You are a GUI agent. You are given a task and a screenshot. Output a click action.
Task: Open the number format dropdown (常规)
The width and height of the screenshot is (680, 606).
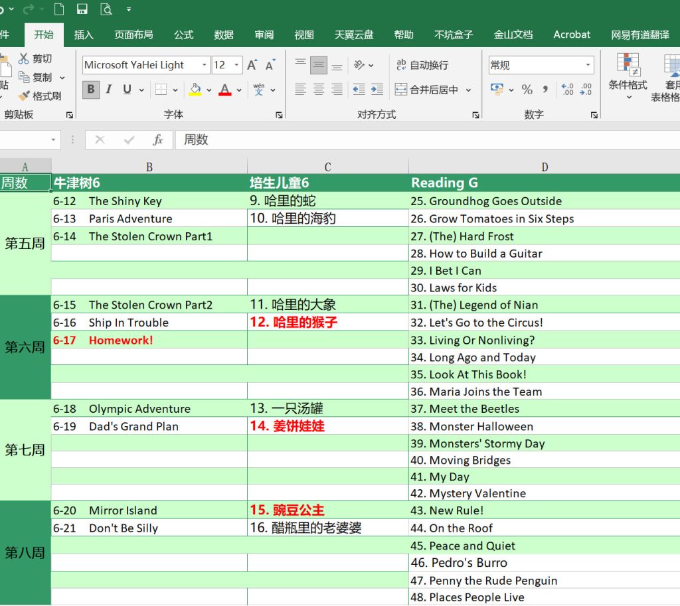[x=588, y=65]
